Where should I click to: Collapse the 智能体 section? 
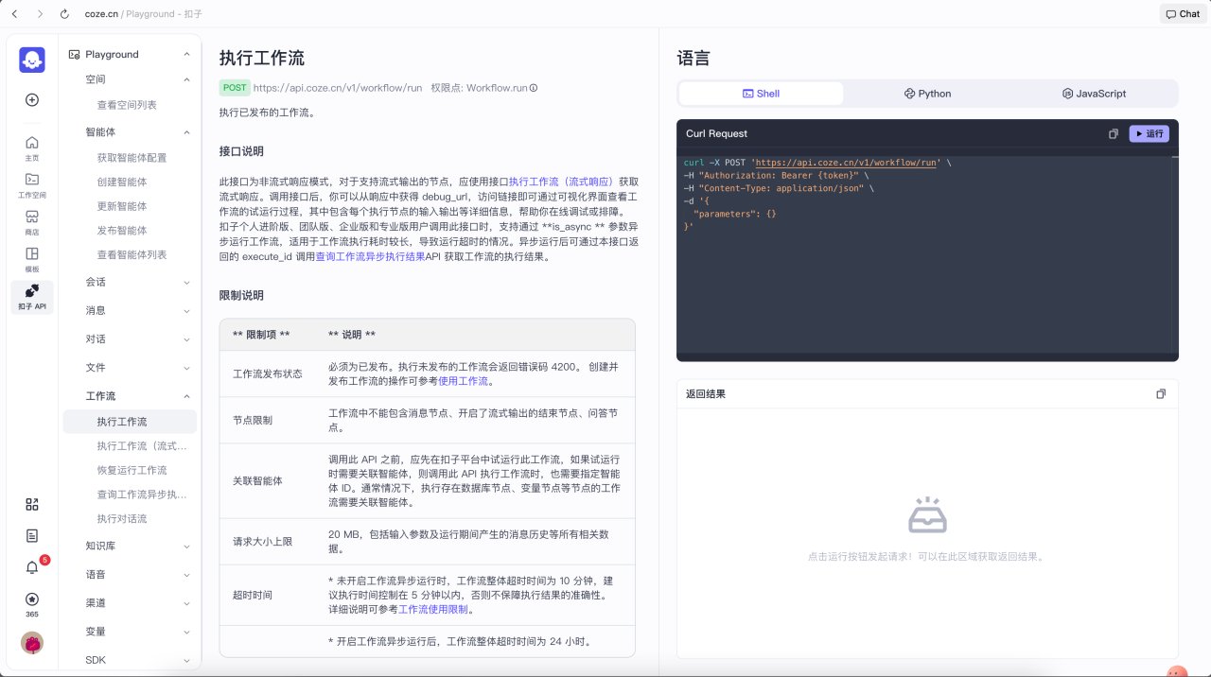(x=186, y=132)
